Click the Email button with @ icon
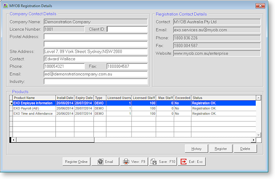Viewport: 275px width, 179px height. click(x=106, y=162)
